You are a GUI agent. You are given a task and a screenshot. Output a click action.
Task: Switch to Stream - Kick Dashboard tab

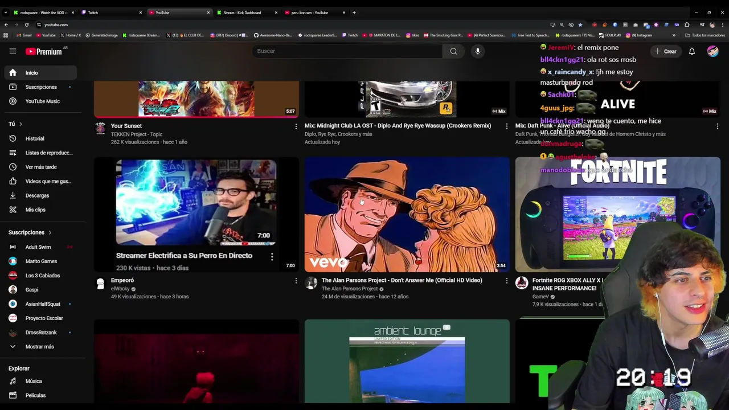[247, 13]
